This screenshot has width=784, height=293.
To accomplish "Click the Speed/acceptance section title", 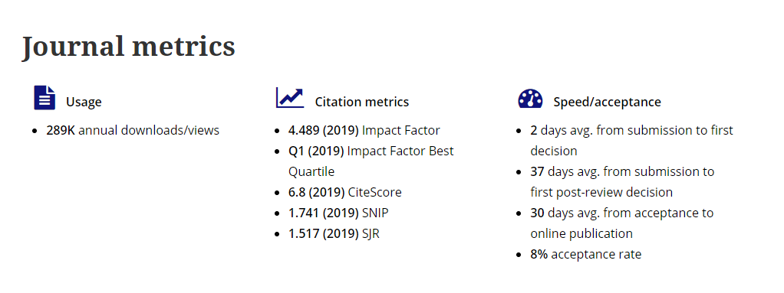I will [x=607, y=103].
